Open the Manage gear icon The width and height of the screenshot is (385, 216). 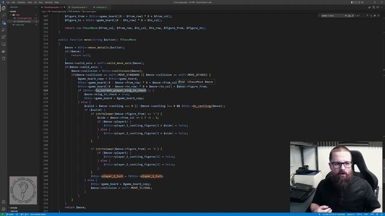coord(4,209)
